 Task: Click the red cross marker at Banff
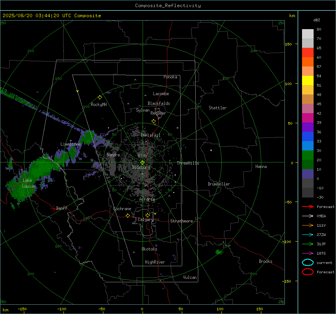(53, 208)
